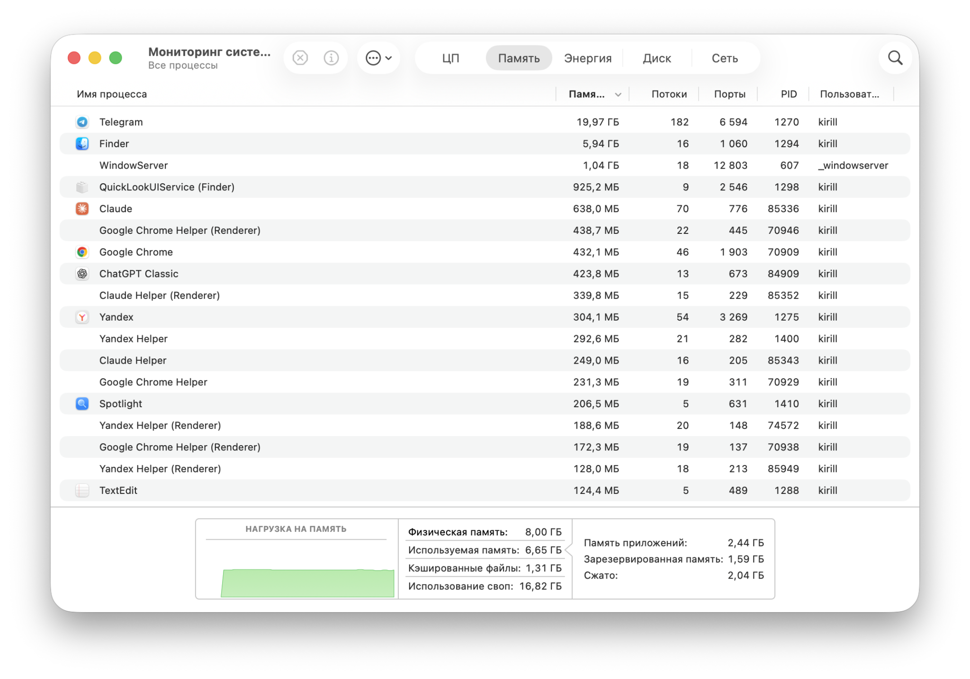Click the Spotlight app icon
Viewport: 970px width, 679px height.
[82, 404]
